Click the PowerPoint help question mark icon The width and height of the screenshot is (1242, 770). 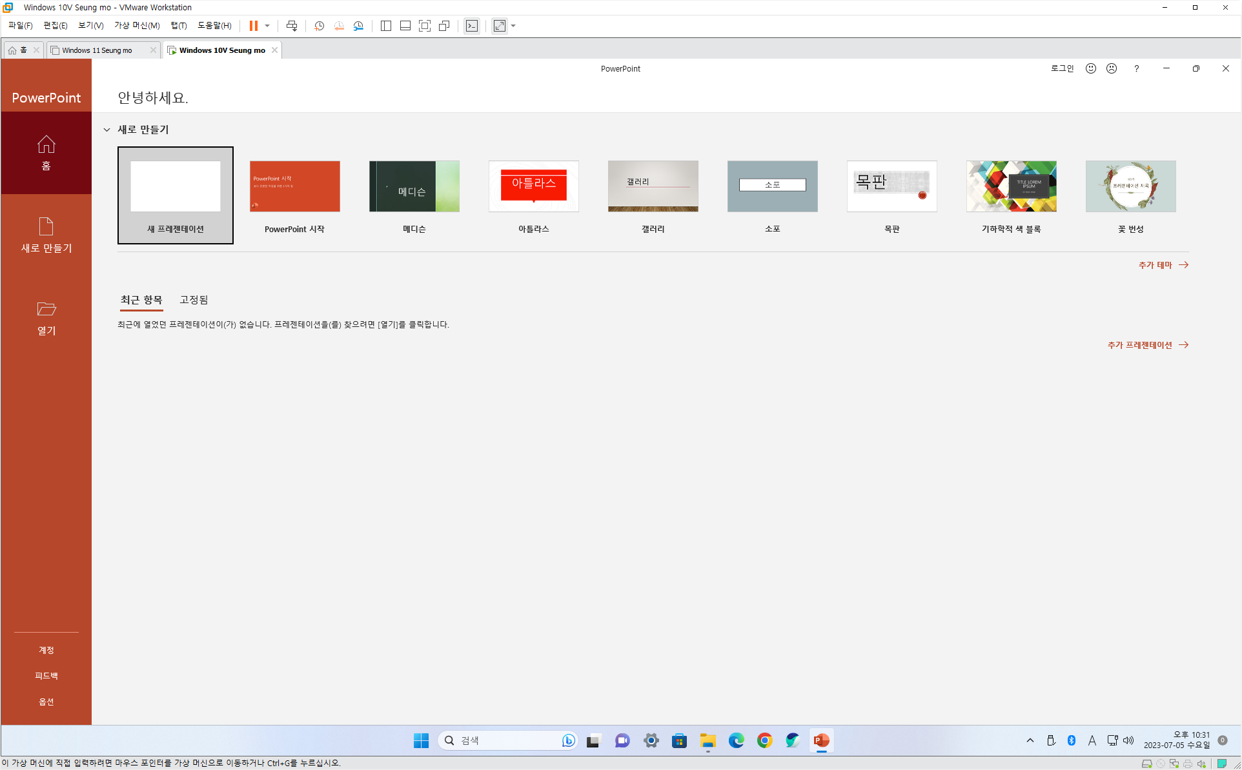coord(1136,68)
